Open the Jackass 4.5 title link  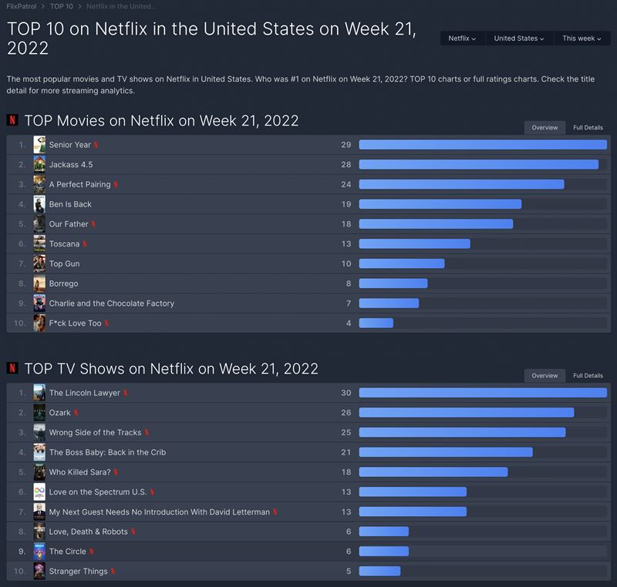71,165
